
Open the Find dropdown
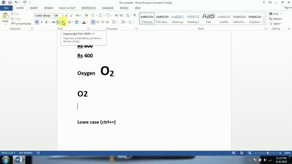(x=281, y=14)
